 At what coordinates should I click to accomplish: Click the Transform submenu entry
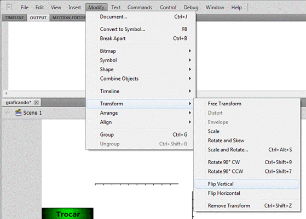(x=140, y=104)
